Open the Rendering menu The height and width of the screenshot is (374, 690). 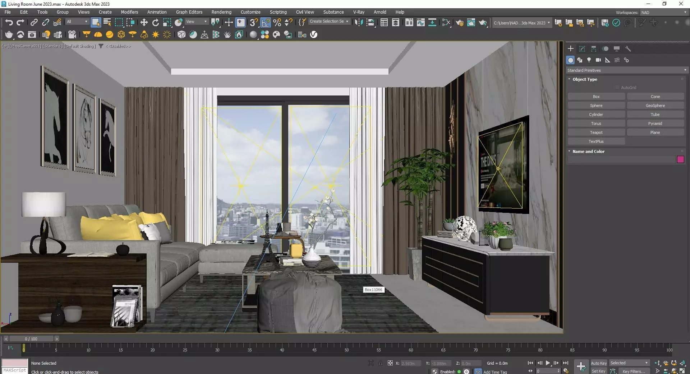[221, 12]
